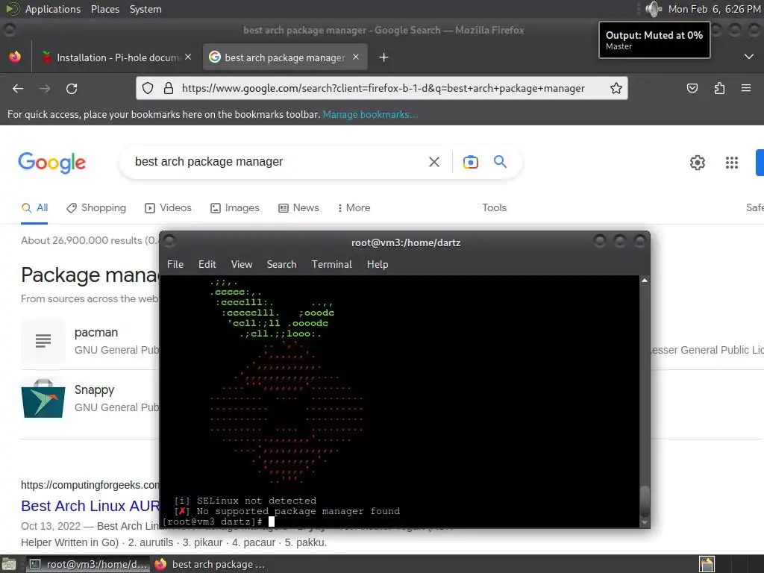Viewport: 764px width, 573px height.
Task: Open terminal View menu
Action: pyautogui.click(x=242, y=264)
